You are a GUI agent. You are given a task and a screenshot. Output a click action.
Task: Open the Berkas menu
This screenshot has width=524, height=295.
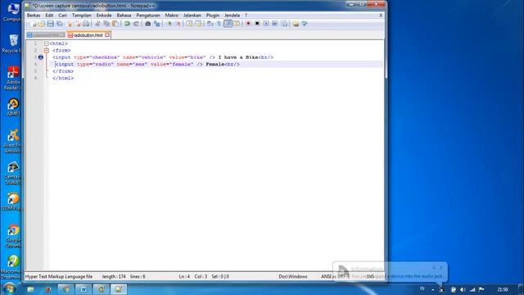34,16
